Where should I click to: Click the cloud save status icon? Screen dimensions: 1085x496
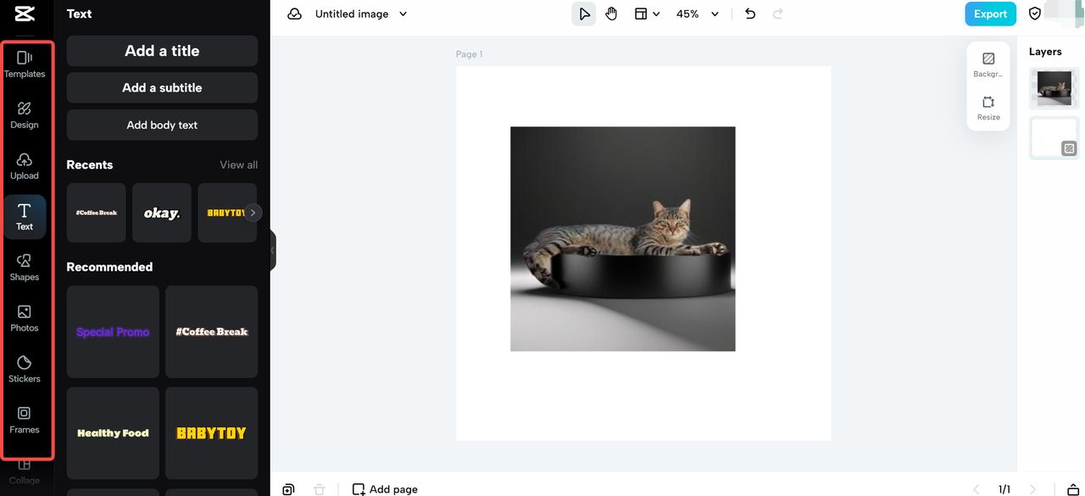click(295, 14)
